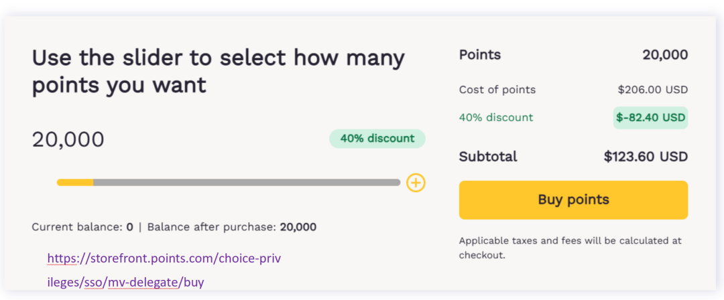Click the gray unfilled slider track
The image size is (724, 300).
coord(247,182)
